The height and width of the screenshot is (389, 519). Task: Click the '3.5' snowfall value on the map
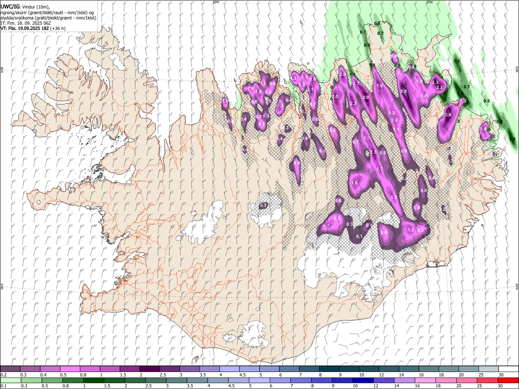coord(403,91)
